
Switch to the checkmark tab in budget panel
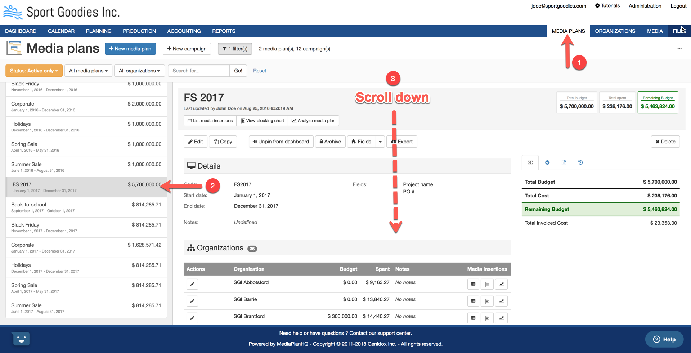(x=547, y=162)
